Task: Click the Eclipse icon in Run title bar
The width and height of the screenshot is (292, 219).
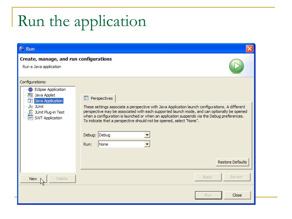Action: [22, 48]
